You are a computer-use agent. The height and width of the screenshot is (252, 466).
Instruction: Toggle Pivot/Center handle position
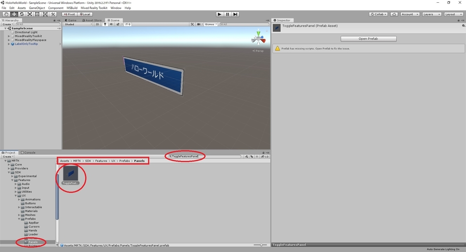coord(70,14)
